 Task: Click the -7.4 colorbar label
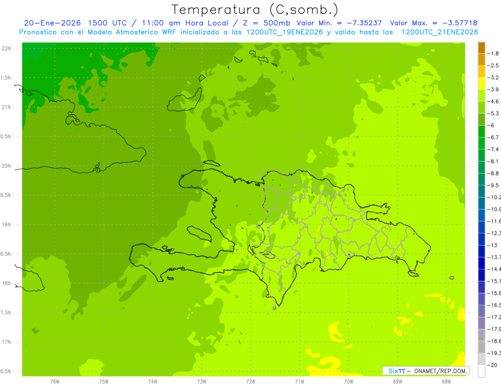click(493, 149)
